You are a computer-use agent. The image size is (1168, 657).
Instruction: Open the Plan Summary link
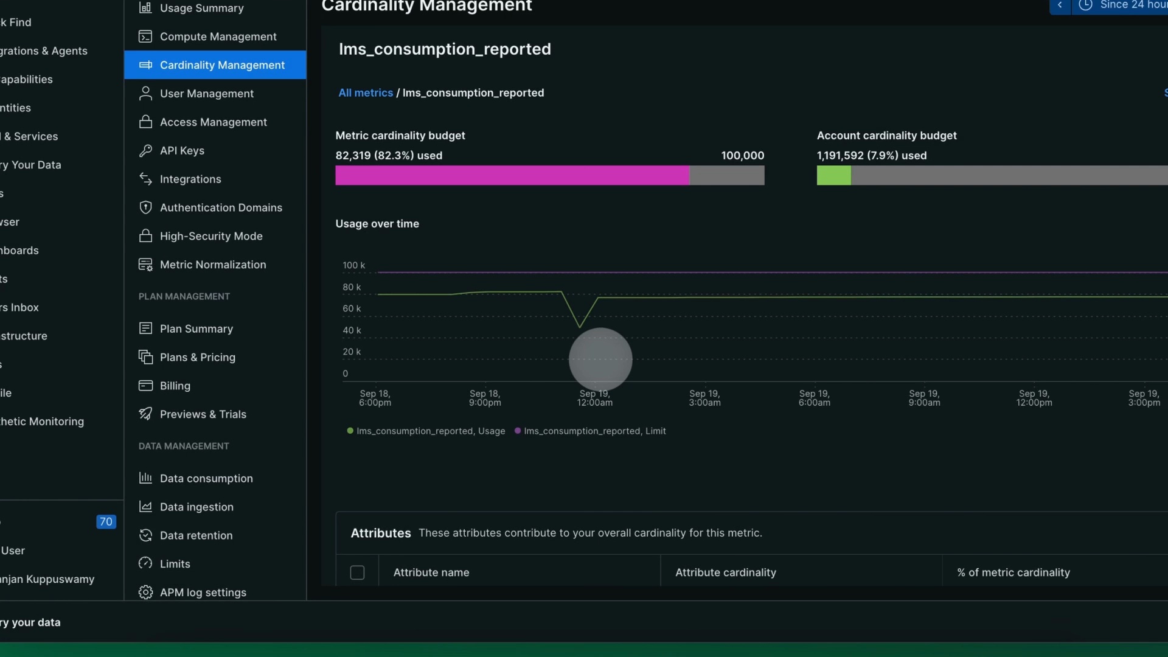[215, 328]
